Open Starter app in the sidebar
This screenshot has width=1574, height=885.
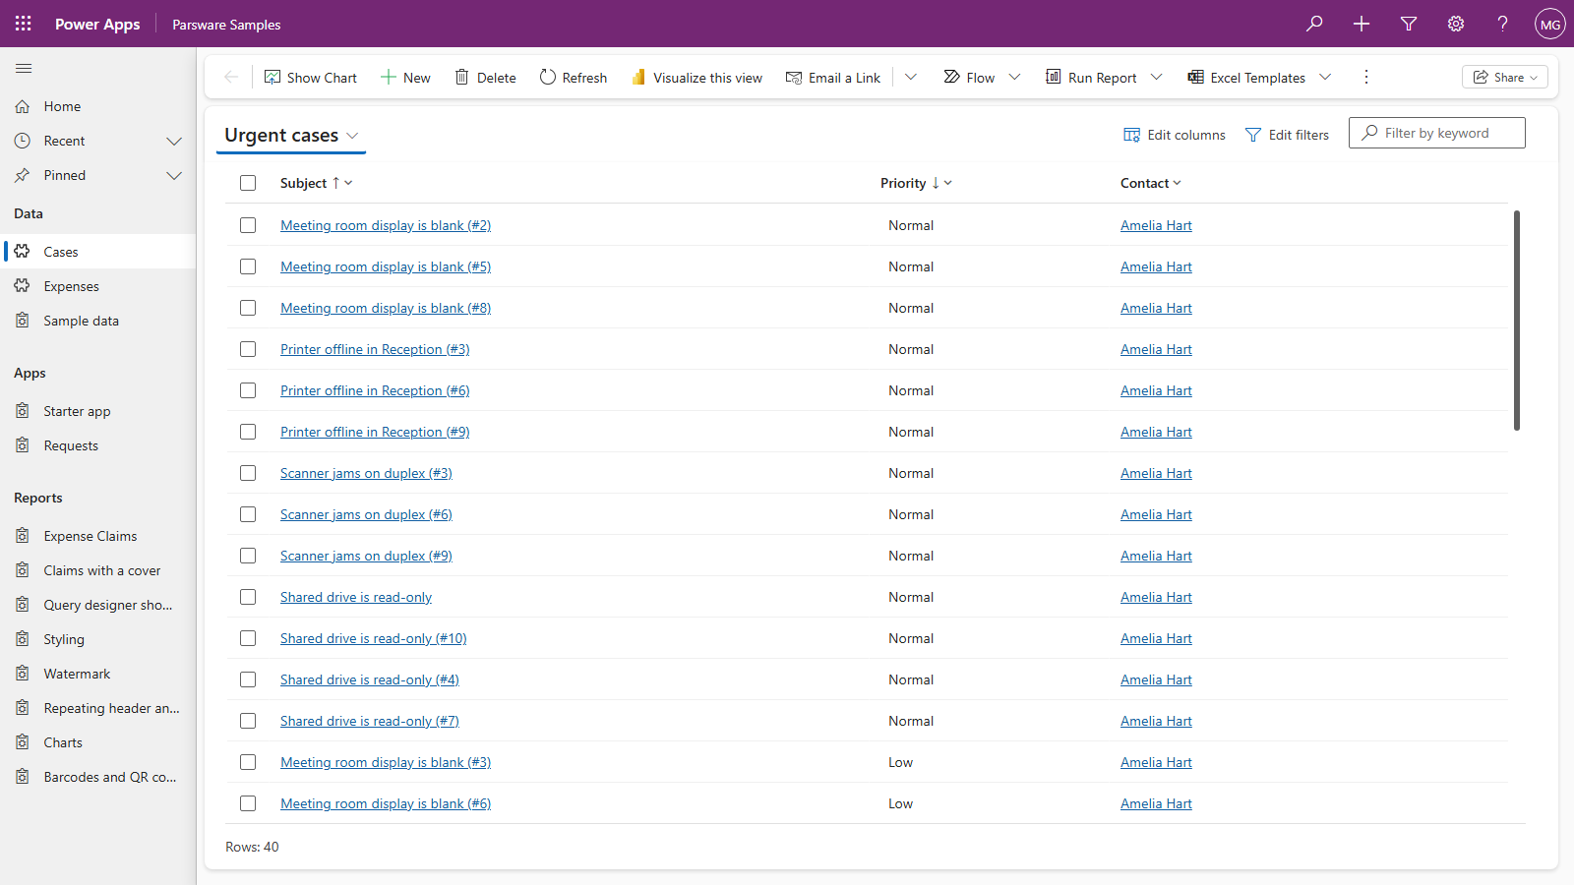pyautogui.click(x=98, y=411)
